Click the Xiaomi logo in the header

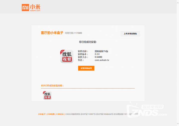pyautogui.click(x=31, y=7)
